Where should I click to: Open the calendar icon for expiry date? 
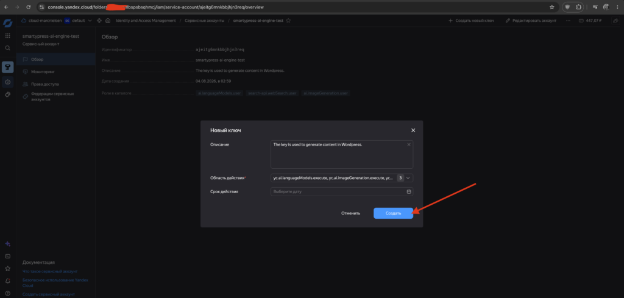click(x=409, y=191)
